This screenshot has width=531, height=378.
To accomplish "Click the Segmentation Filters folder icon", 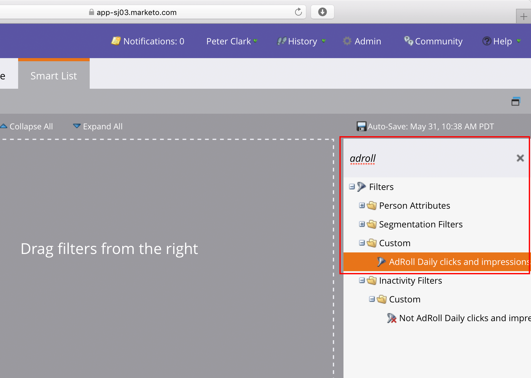I will point(372,224).
